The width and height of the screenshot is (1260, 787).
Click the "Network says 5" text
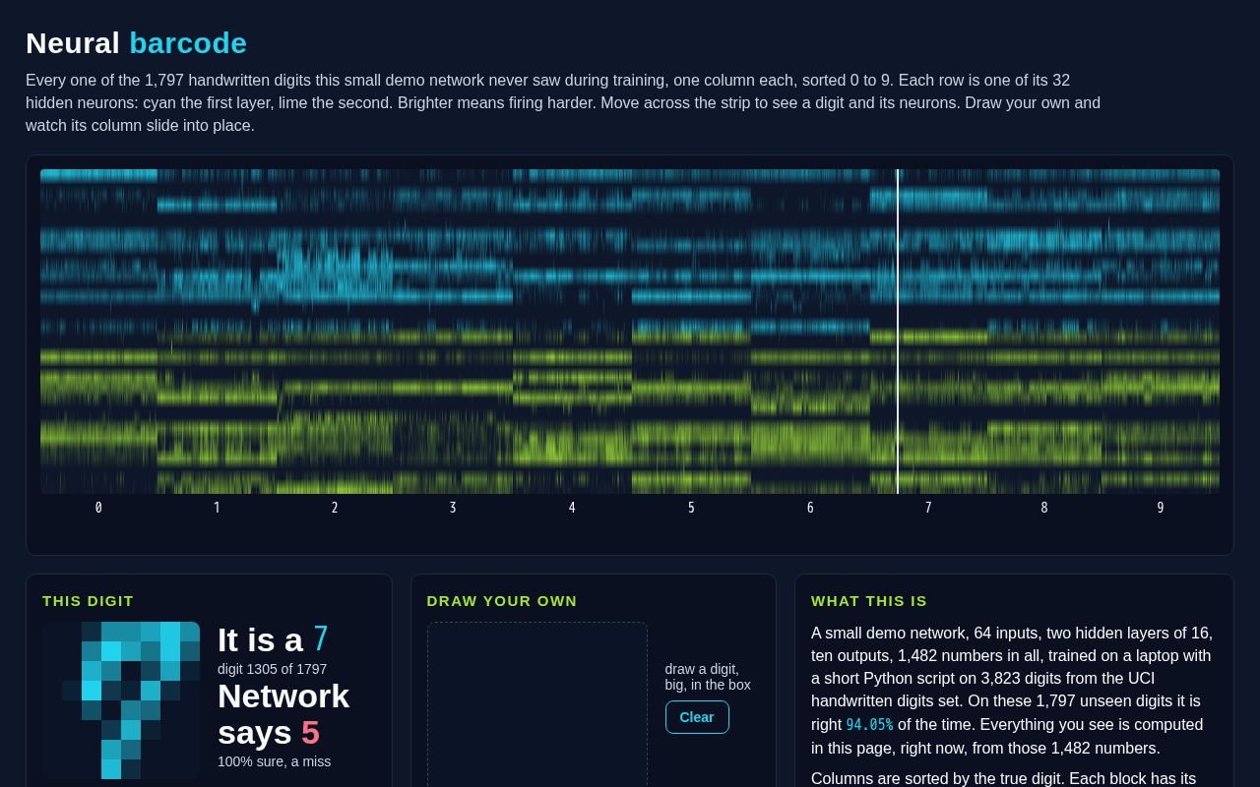(x=283, y=714)
